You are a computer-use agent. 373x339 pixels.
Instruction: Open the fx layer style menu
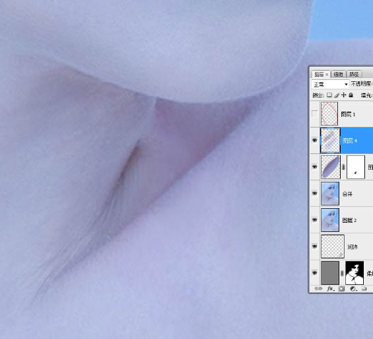point(331,289)
